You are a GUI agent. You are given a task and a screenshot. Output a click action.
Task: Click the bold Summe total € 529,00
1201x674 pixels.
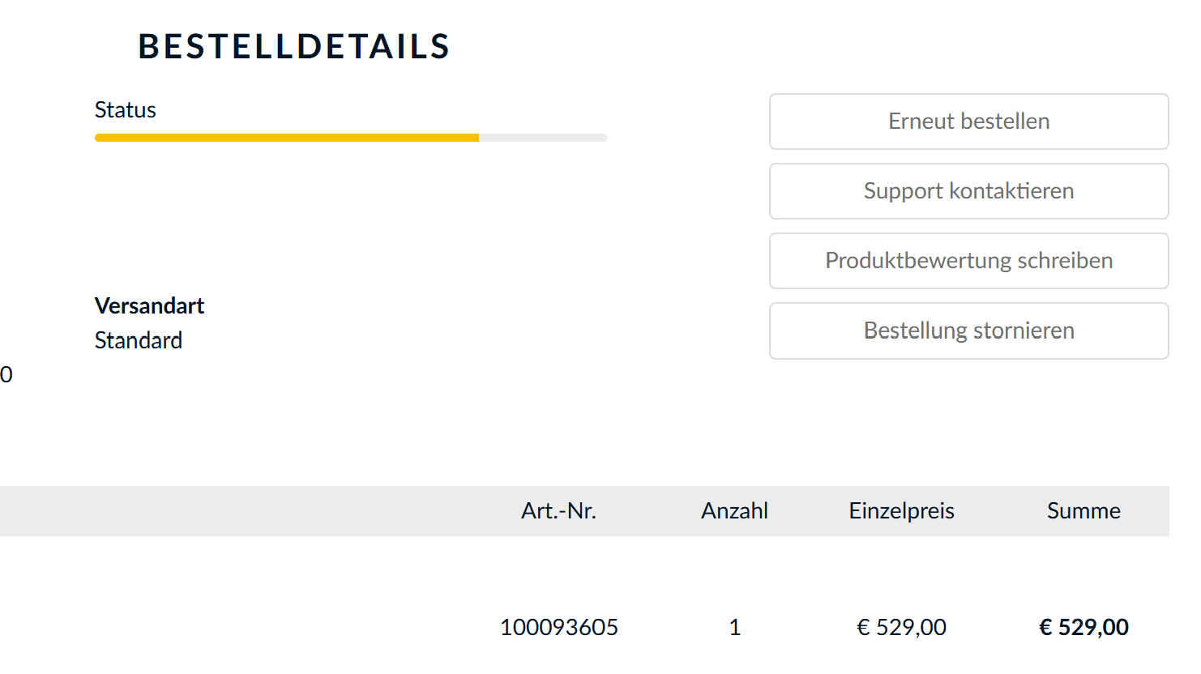(1083, 627)
